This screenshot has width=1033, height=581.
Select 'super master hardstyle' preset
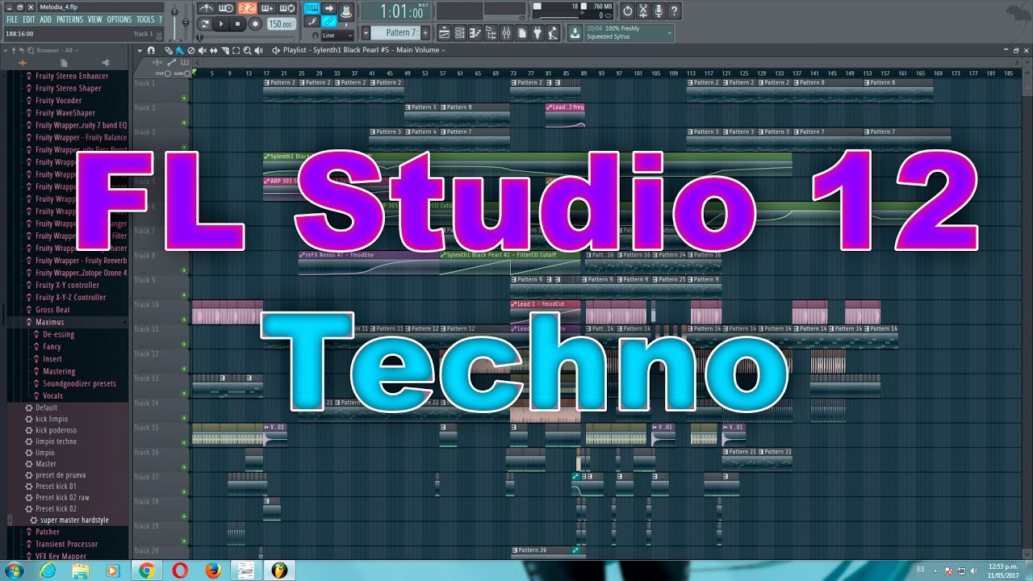[x=74, y=520]
